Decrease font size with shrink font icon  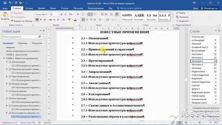click(x=65, y=14)
